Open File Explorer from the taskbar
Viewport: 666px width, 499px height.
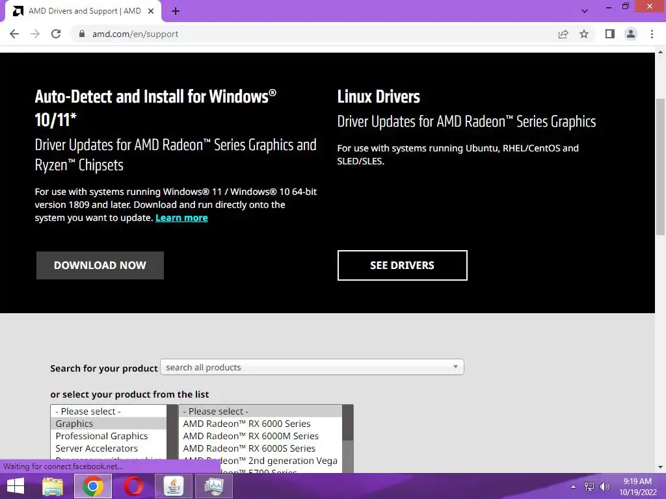[53, 486]
